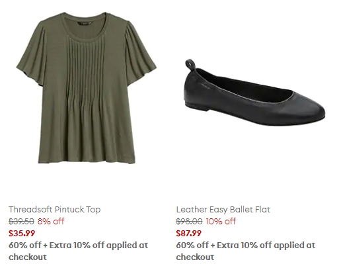This screenshot has height=264, width=339.
Task: Open the green Threadsoft Pintuck Top image
Action: click(x=87, y=88)
